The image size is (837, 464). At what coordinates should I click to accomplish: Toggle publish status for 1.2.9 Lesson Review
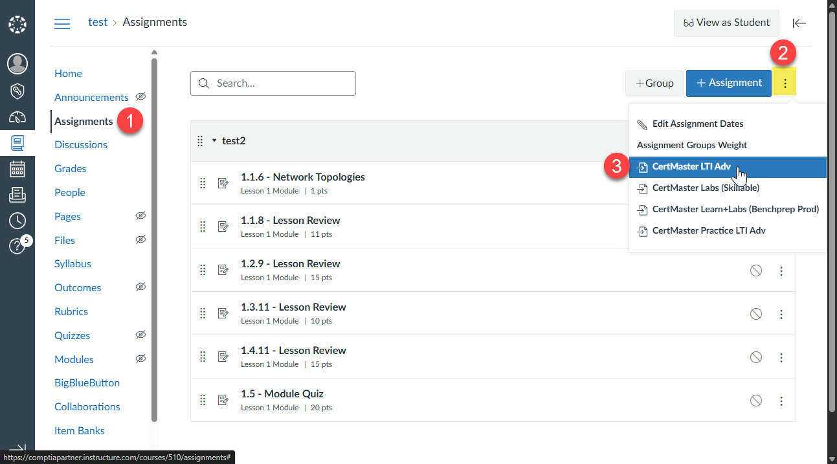point(755,271)
